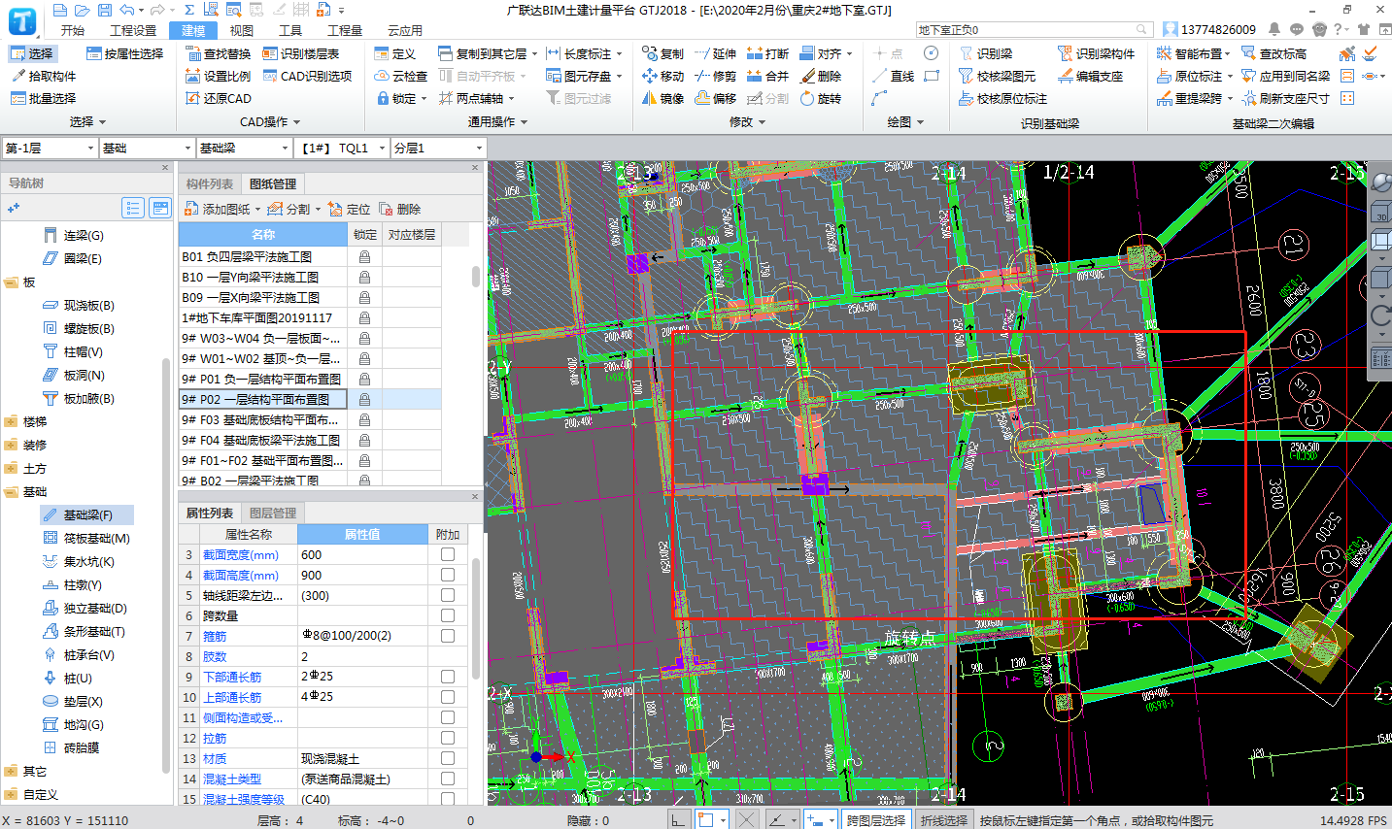Click the 跨图层选择 status bar button
1392x829 pixels.
point(875,820)
